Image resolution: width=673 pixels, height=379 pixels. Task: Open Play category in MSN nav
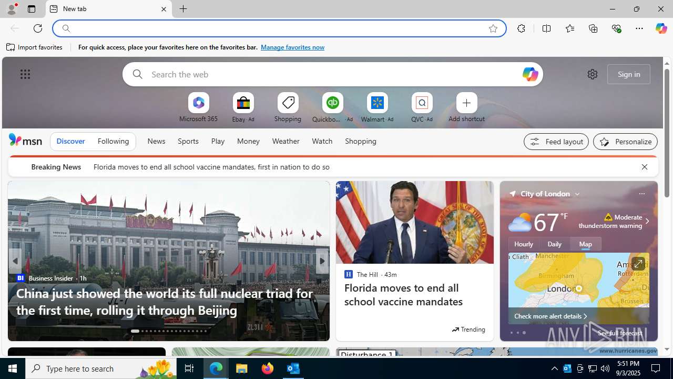pyautogui.click(x=218, y=141)
